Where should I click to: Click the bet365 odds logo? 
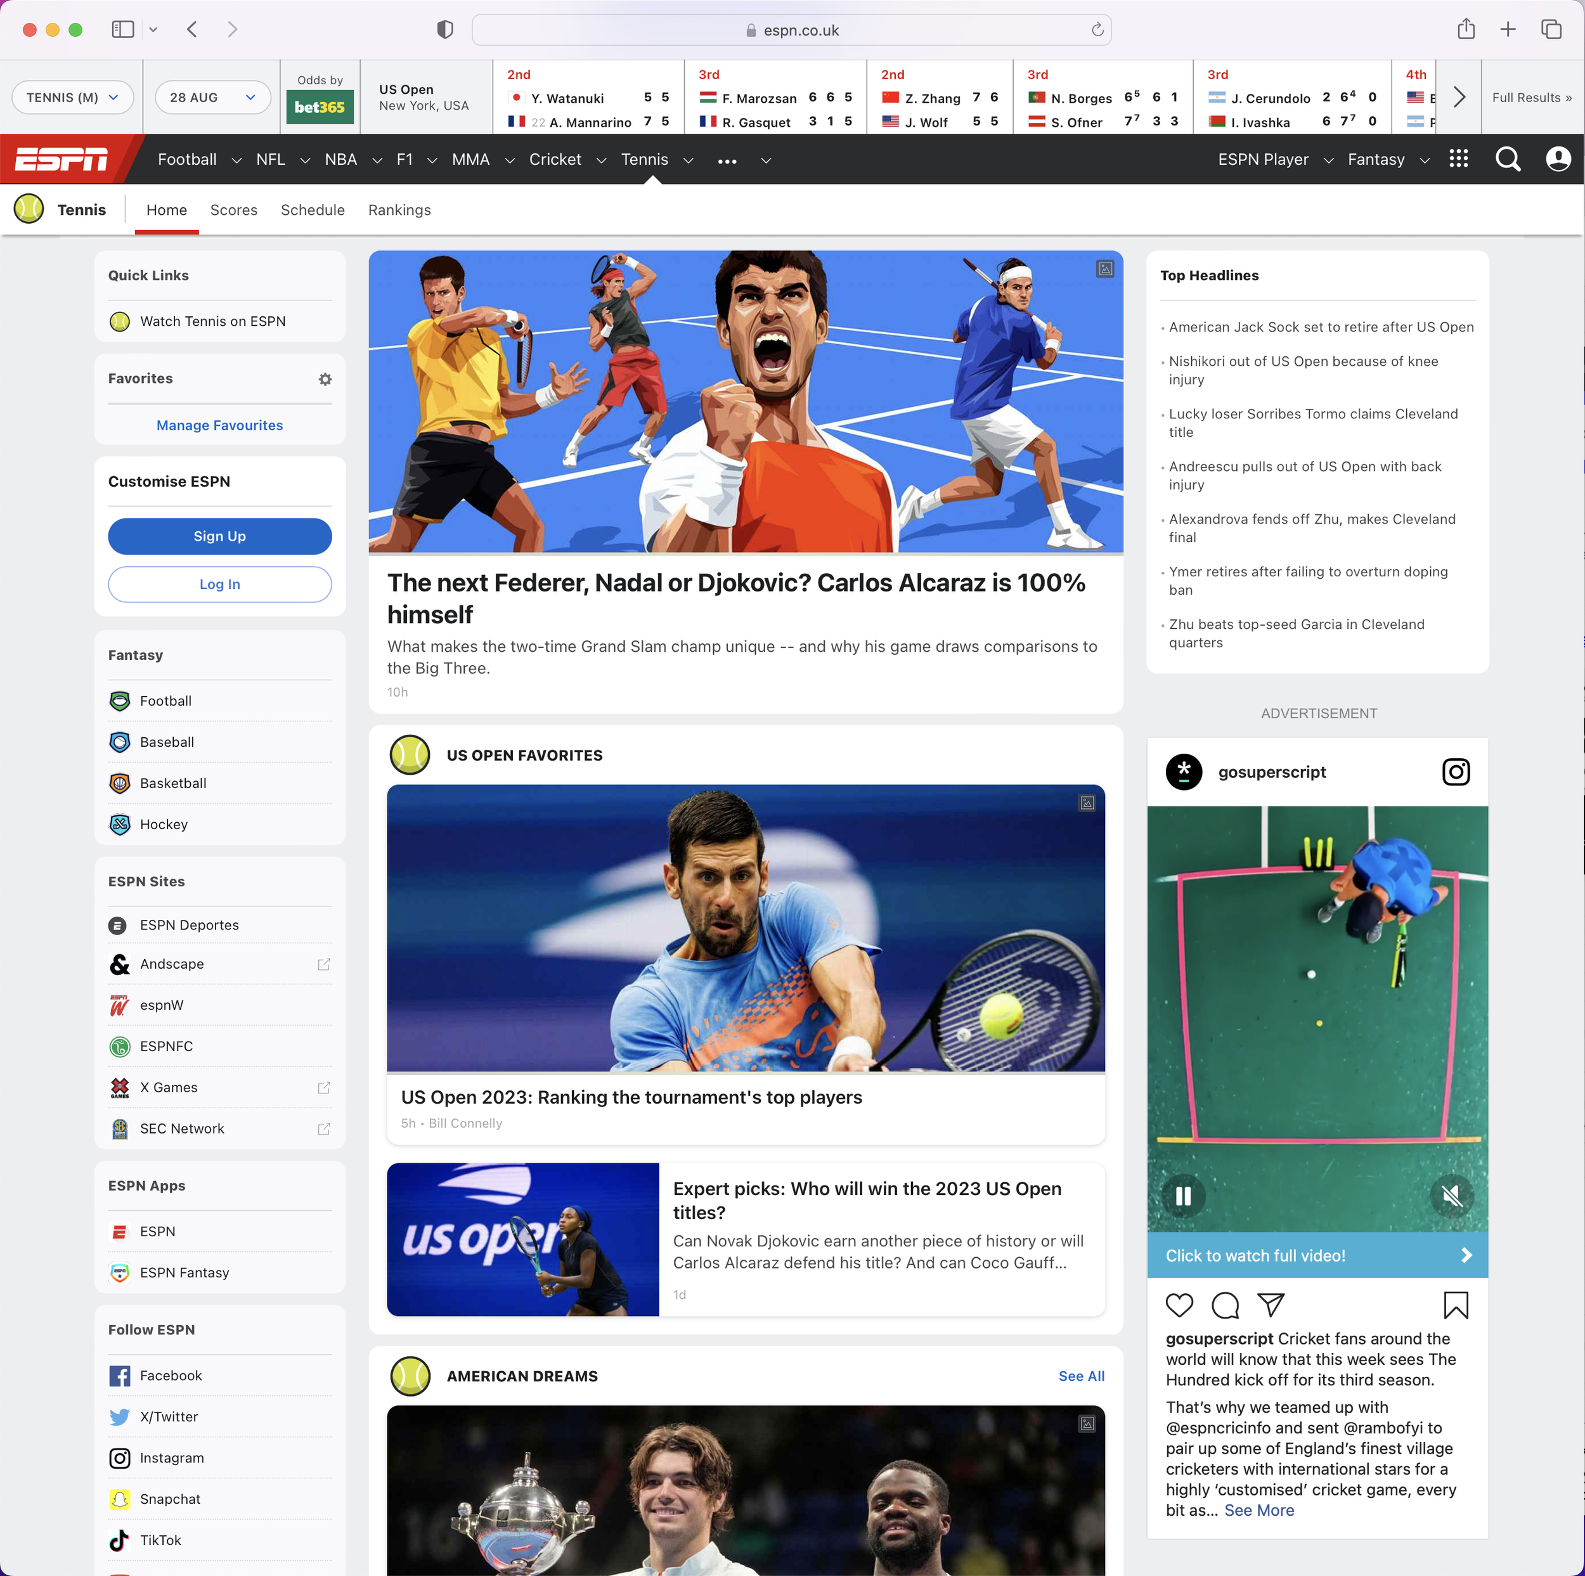click(x=320, y=108)
